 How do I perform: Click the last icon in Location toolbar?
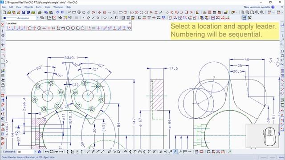(x=129, y=28)
